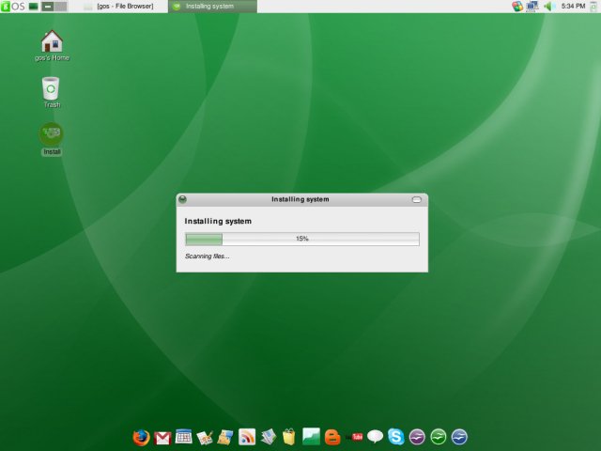Click the 5:34 PM clock
The image size is (601, 451).
573,7
